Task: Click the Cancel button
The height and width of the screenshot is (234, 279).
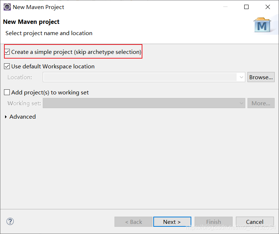Action: click(x=254, y=222)
